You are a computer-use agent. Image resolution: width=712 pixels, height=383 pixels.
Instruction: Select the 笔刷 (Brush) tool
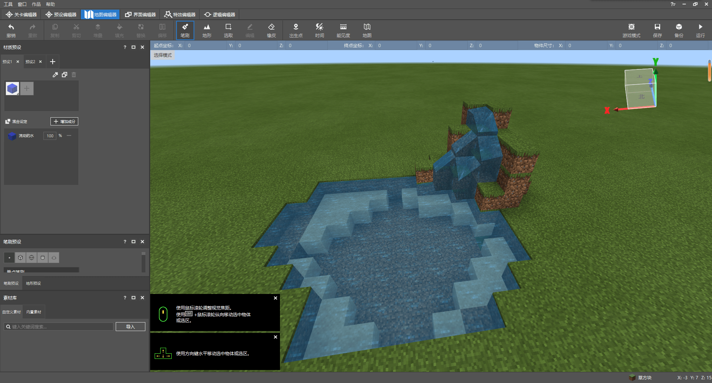tap(185, 30)
